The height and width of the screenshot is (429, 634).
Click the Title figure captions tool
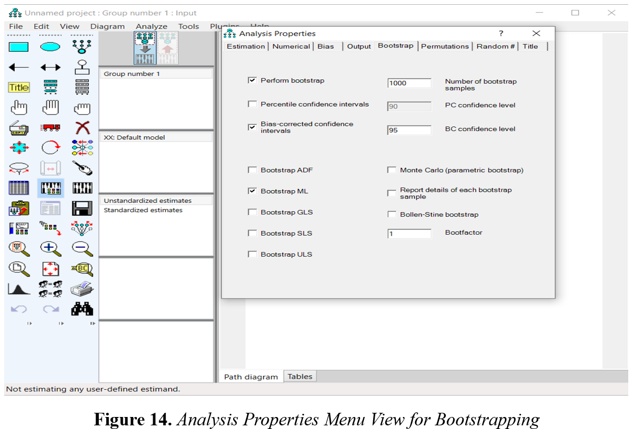(x=19, y=87)
